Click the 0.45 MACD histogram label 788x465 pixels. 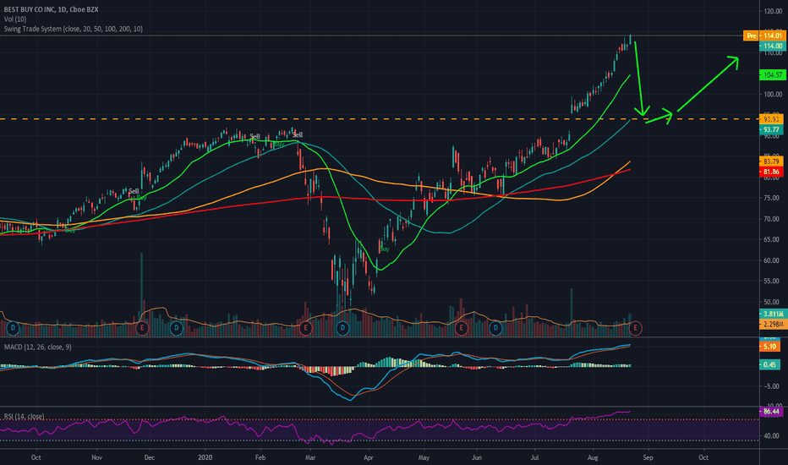[769, 364]
